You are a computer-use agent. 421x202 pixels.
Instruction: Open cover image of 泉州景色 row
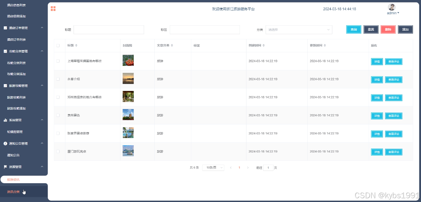point(128,115)
